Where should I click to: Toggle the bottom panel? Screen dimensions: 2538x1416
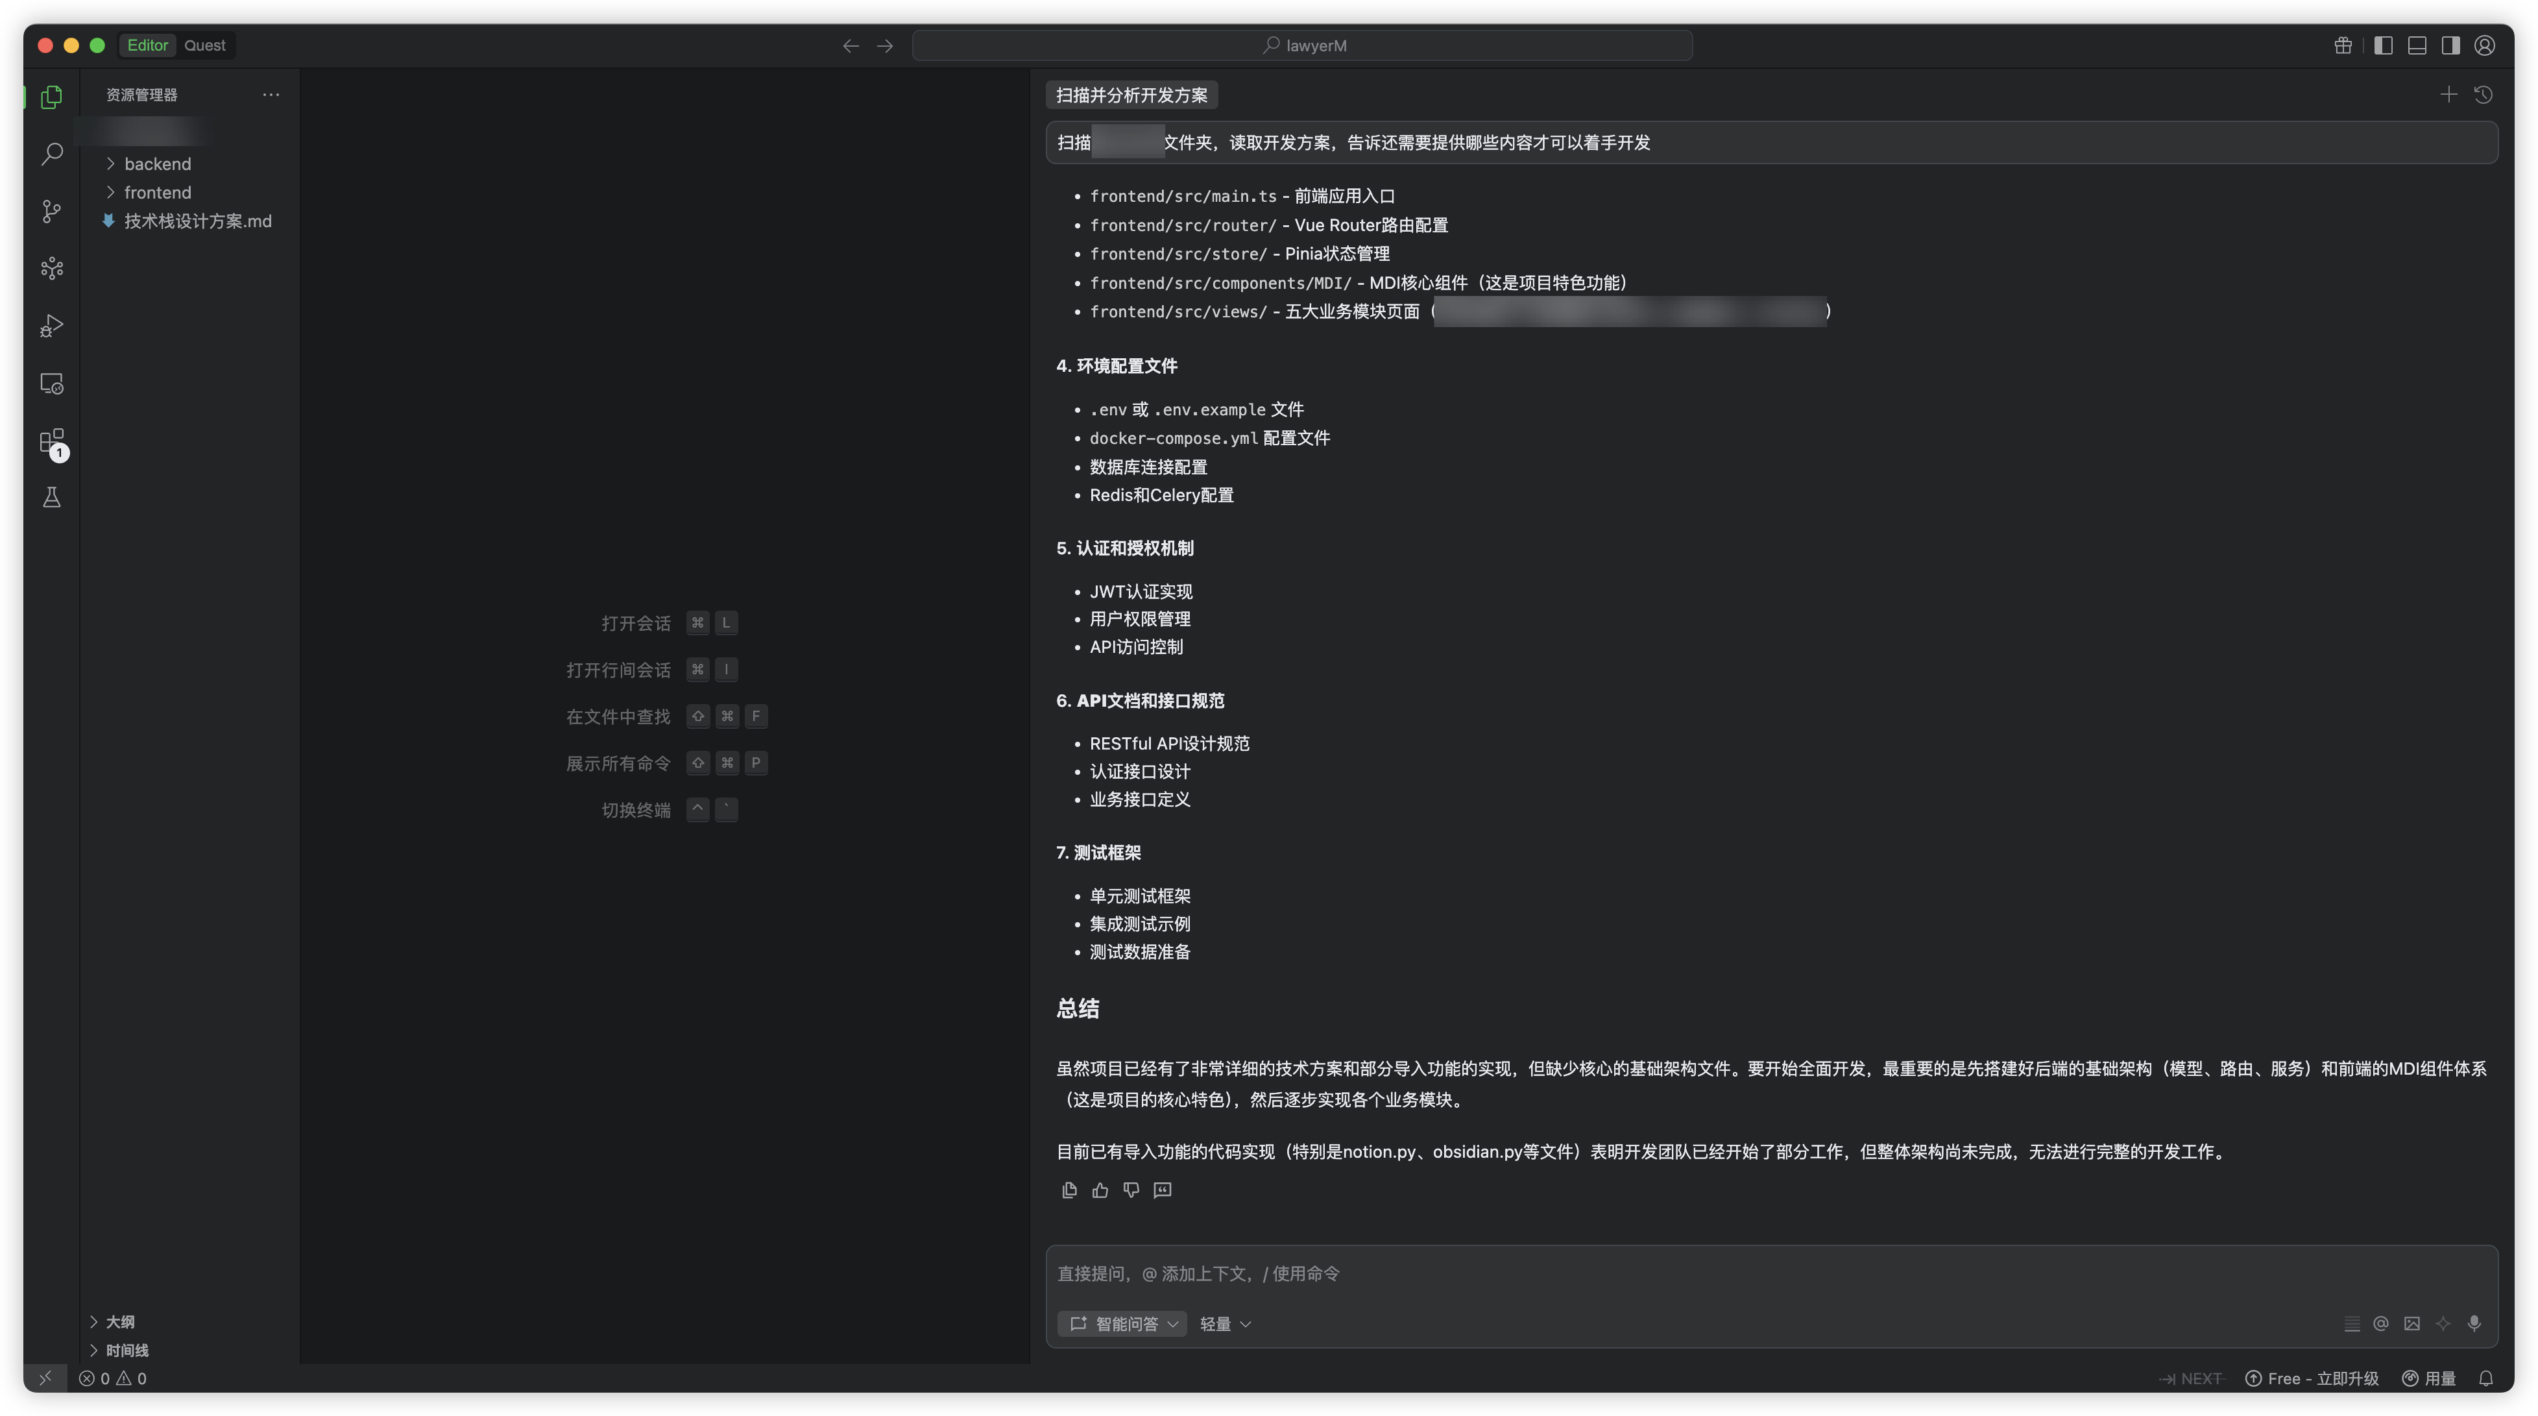(2417, 45)
